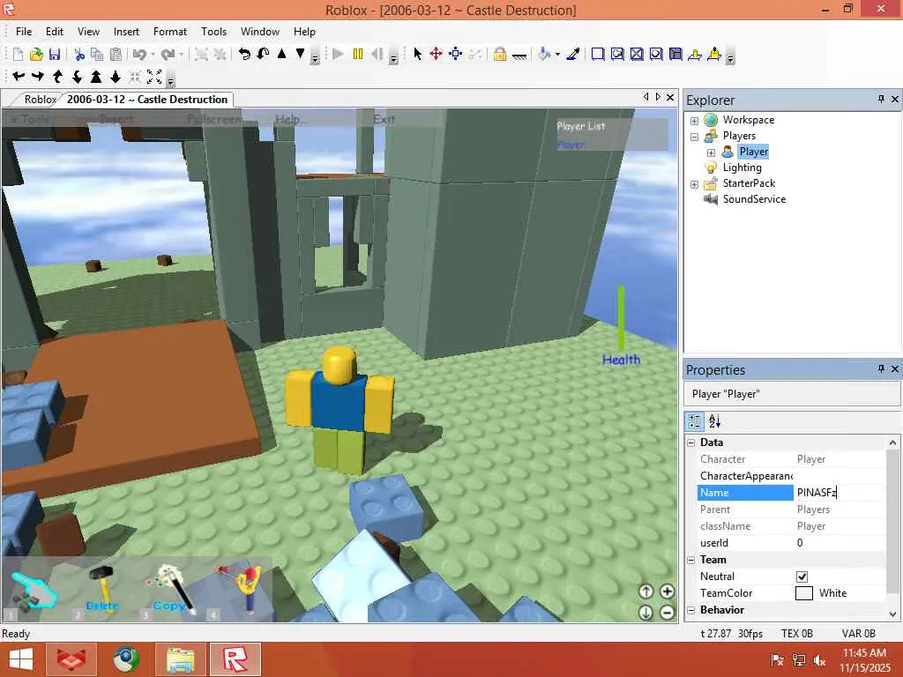Viewport: 903px width, 677px height.
Task: Click the Paste clipboard icon
Action: (116, 55)
